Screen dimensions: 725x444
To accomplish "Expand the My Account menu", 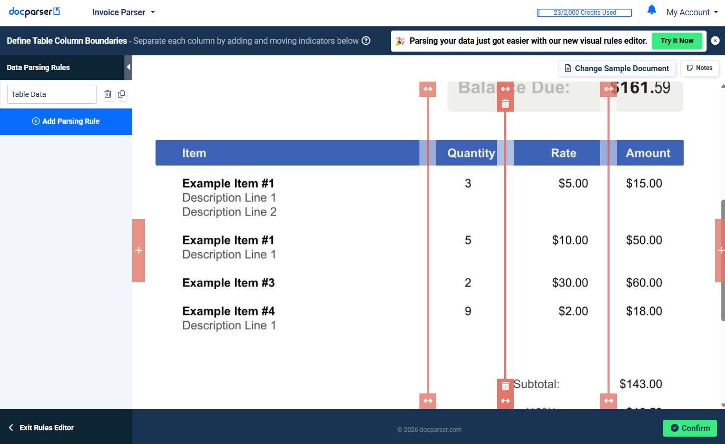I will 692,12.
